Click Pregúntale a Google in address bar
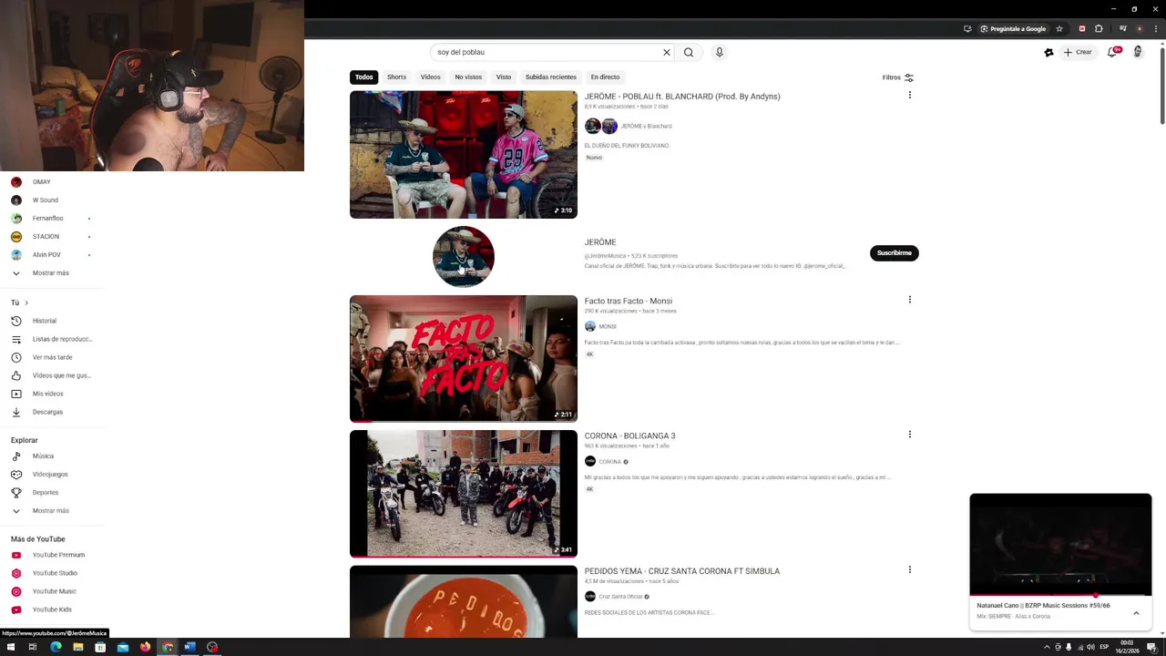The image size is (1166, 656). pyautogui.click(x=1013, y=28)
